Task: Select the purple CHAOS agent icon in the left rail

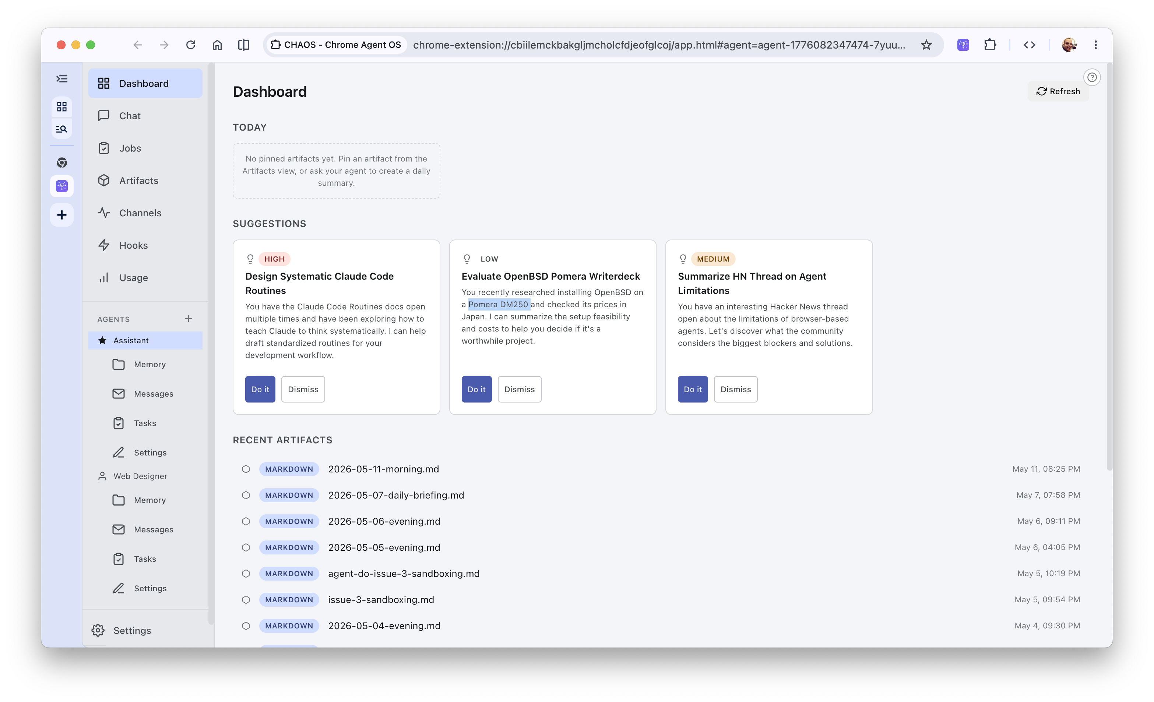Action: [x=62, y=186]
